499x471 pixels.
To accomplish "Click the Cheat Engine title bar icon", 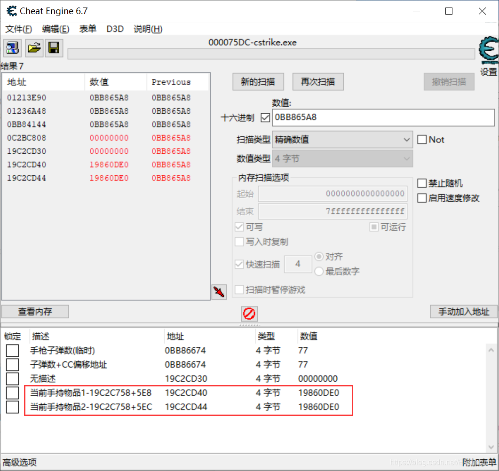I will pyautogui.click(x=12, y=11).
